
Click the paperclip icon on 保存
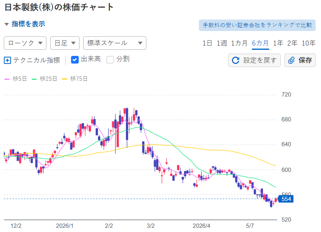pyautogui.click(x=291, y=60)
